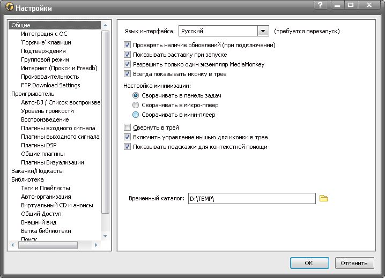385x278 pixels.
Task: Toggle 'Показывать заставку при запуске' checkbox
Action: click(128, 55)
